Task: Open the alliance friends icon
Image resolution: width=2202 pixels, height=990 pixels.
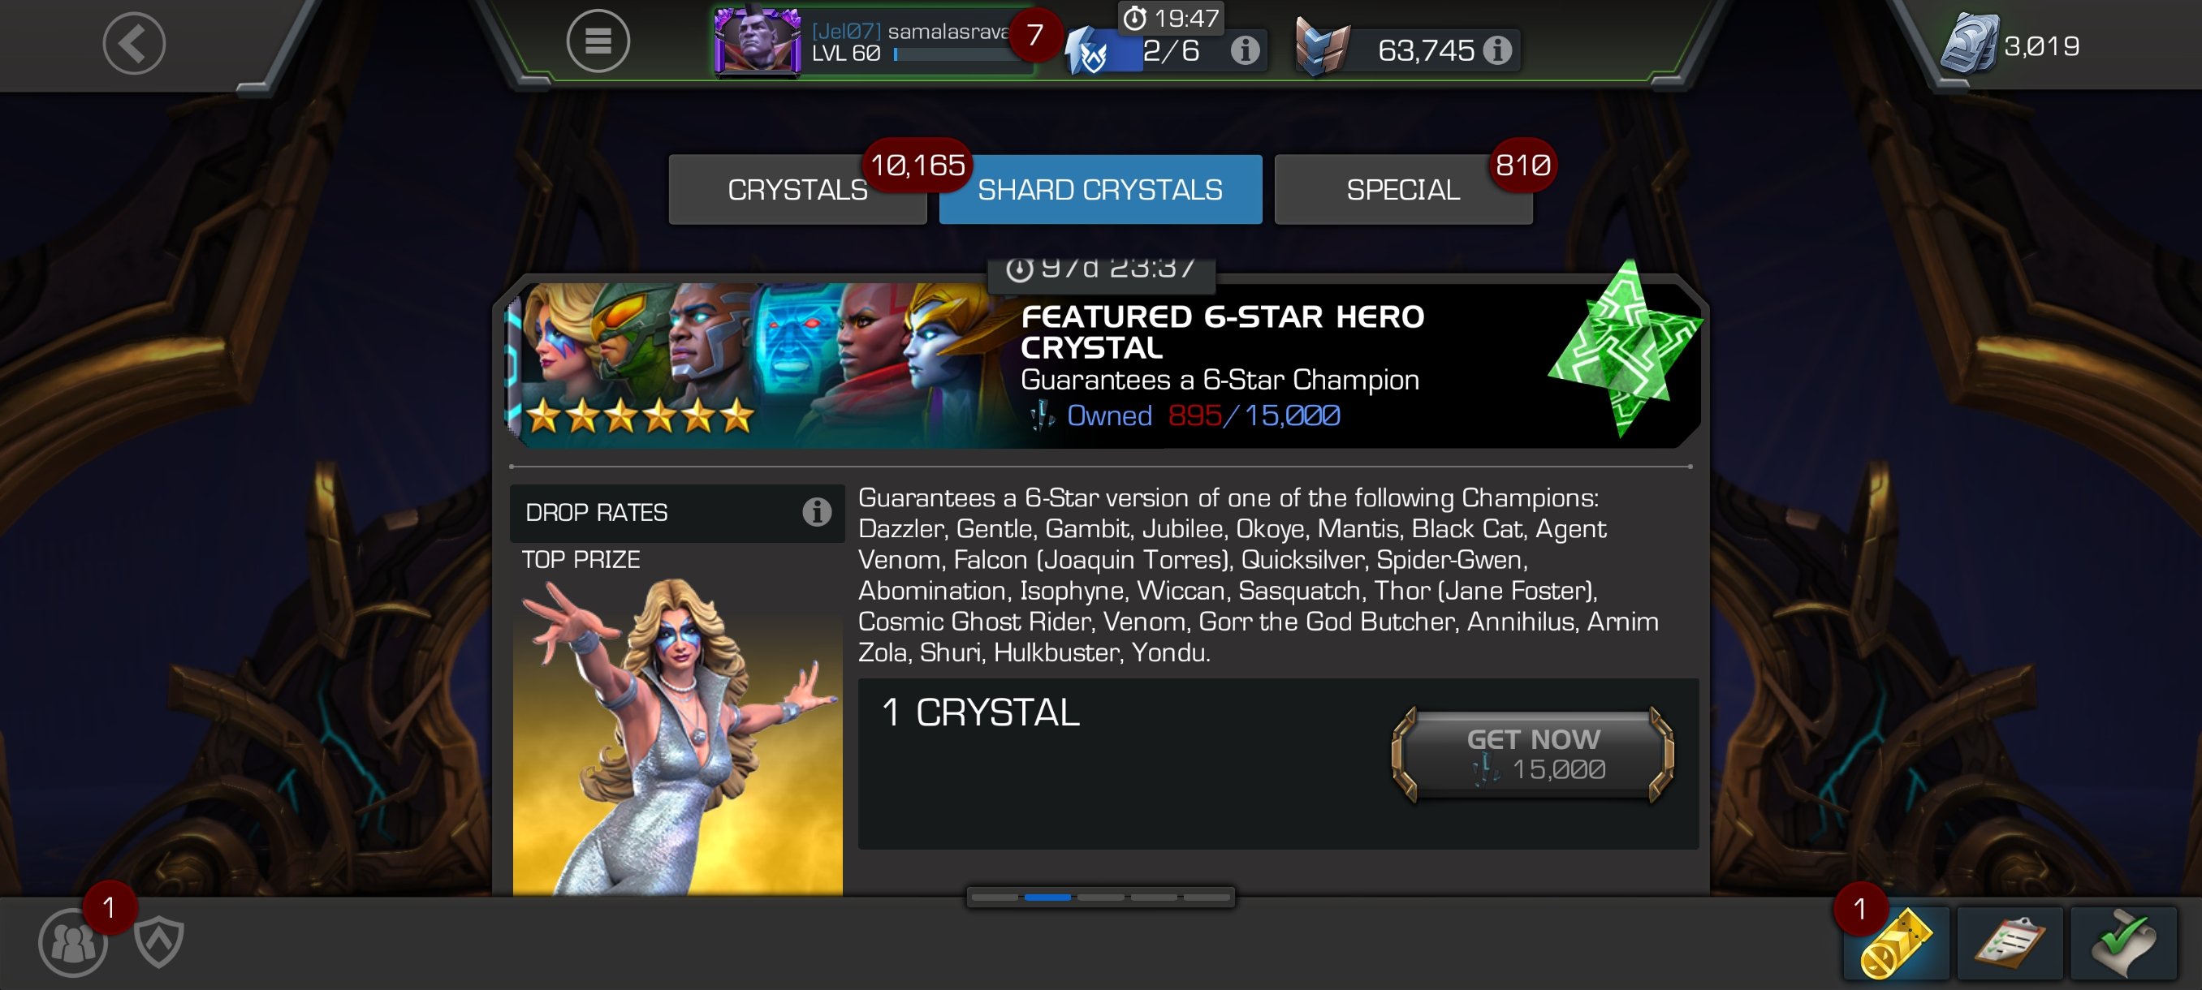Action: 72,942
